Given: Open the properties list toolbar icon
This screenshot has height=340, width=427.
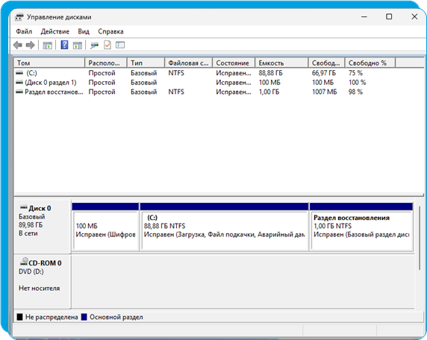Looking at the screenshot, I should pyautogui.click(x=120, y=45).
